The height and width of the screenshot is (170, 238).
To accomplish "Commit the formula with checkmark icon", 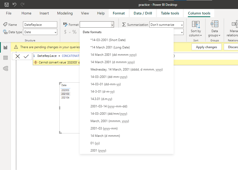I will click(26, 56).
